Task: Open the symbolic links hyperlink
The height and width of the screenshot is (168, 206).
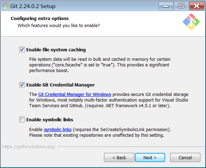Action: tap(58, 130)
